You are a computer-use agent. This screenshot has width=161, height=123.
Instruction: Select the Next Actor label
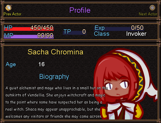click(148, 14)
